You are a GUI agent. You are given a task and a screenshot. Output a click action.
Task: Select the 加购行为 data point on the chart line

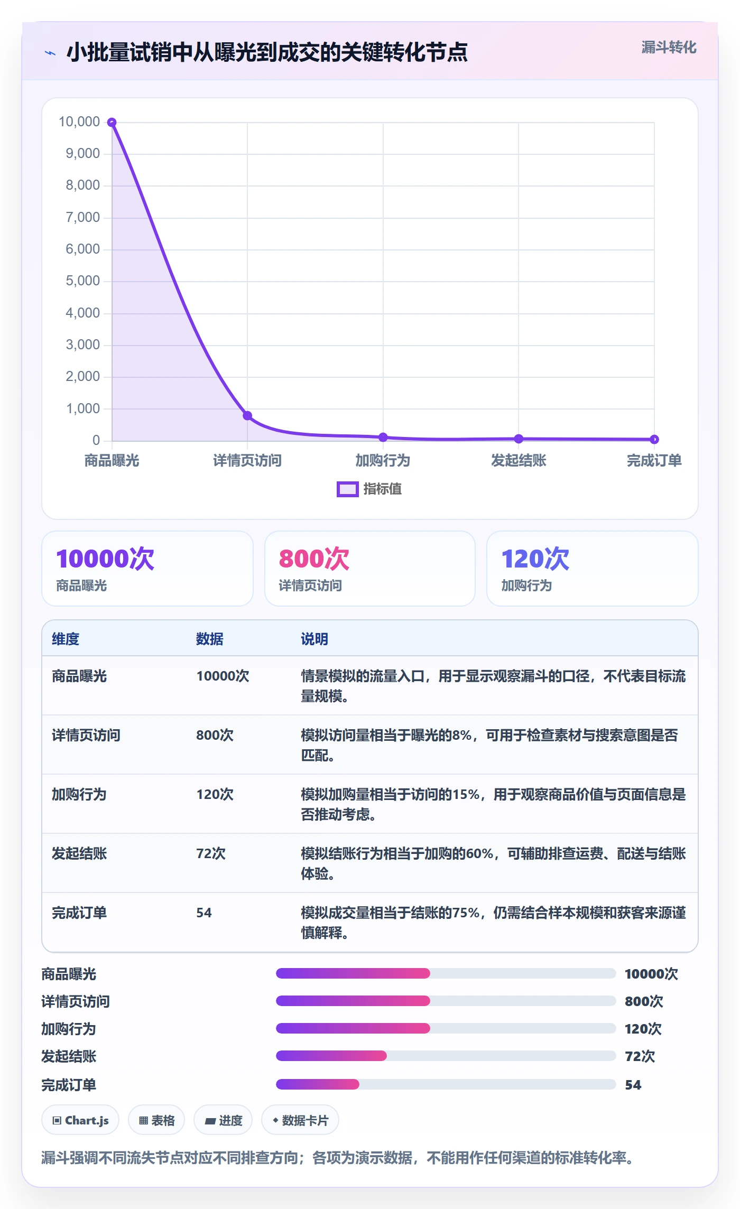coord(383,437)
